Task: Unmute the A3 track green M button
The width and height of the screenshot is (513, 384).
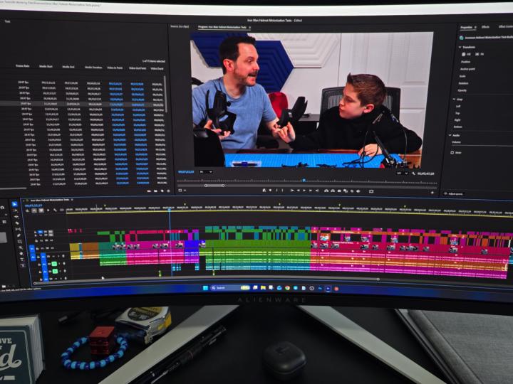Action: [x=55, y=271]
